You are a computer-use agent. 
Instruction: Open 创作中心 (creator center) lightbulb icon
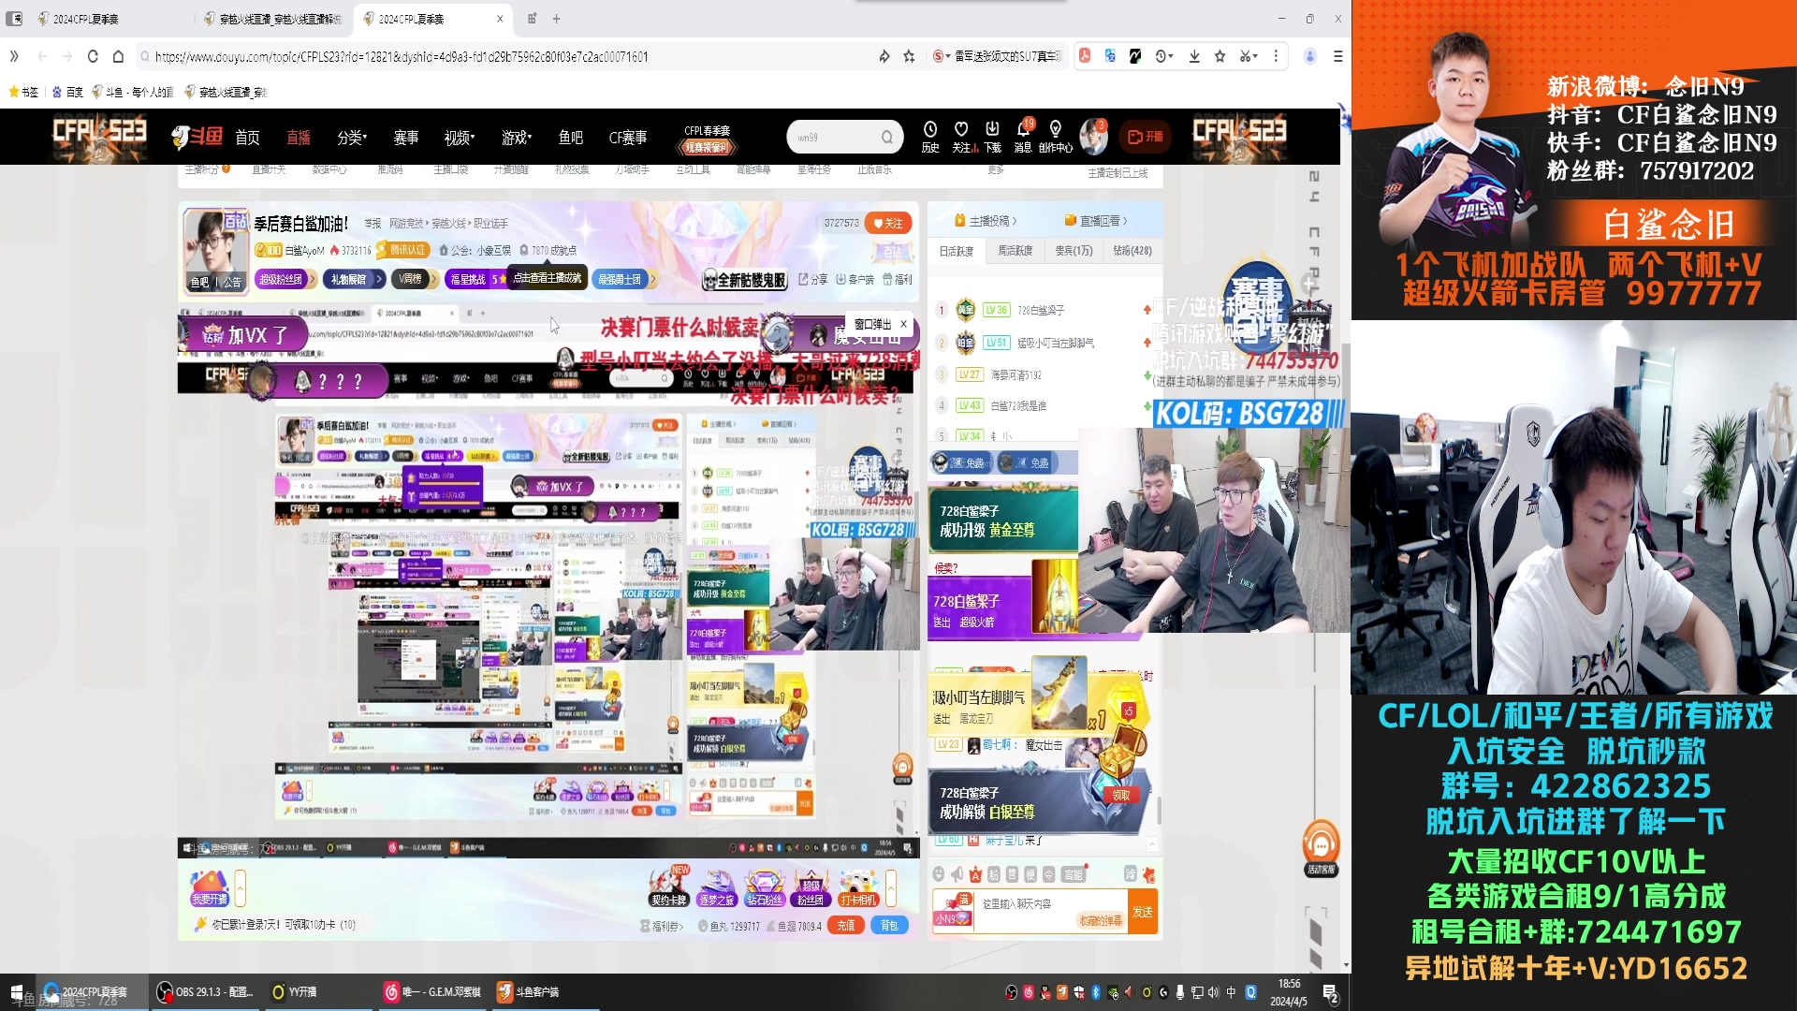tap(1055, 137)
